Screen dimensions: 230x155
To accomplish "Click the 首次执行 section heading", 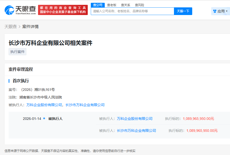I will [21, 81].
